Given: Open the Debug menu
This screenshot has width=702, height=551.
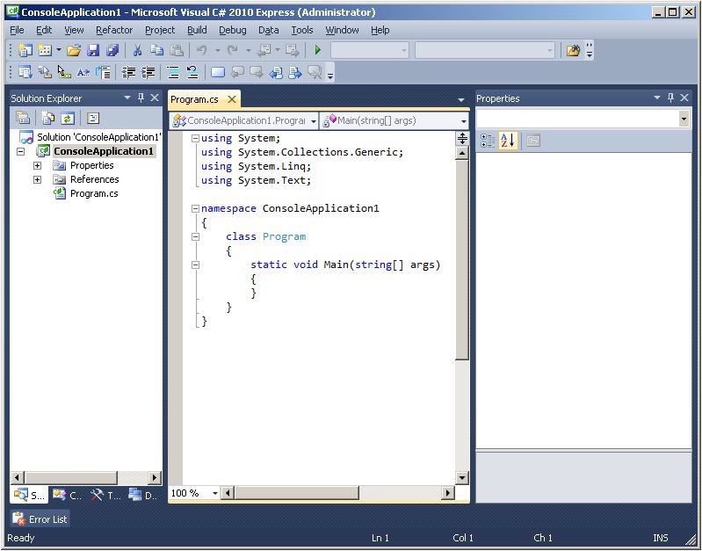Looking at the screenshot, I should (x=233, y=30).
